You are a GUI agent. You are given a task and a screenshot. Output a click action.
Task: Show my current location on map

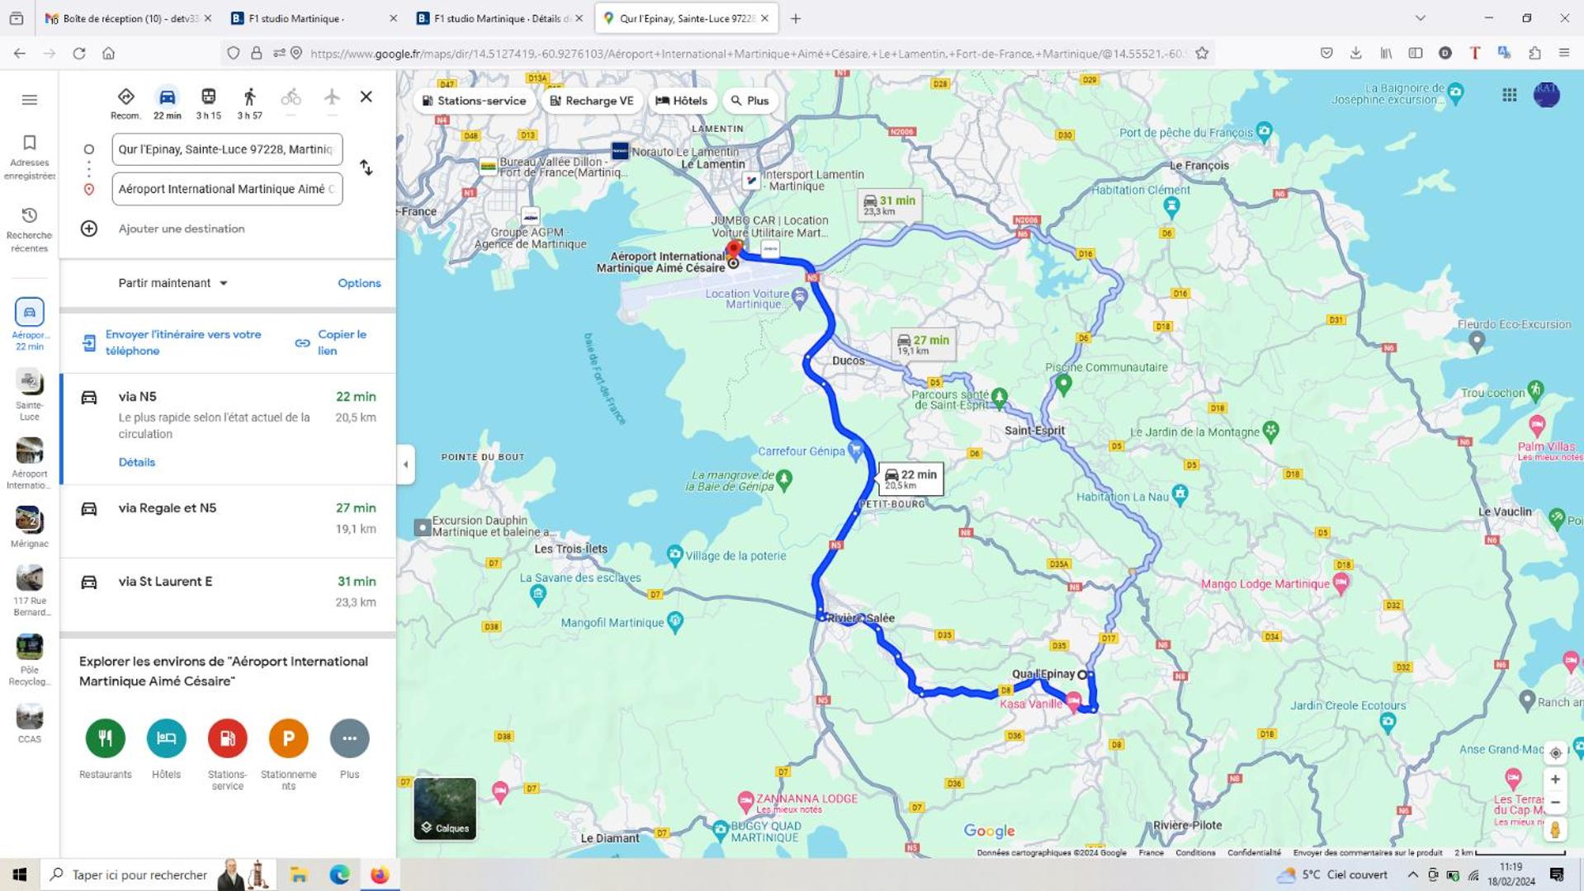(1555, 753)
